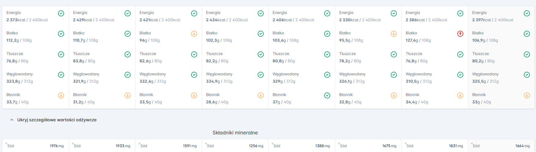Click green check icon next to Tłuszcze 83,8g
Image resolution: width=536 pixels, height=152 pixels.
128,54
